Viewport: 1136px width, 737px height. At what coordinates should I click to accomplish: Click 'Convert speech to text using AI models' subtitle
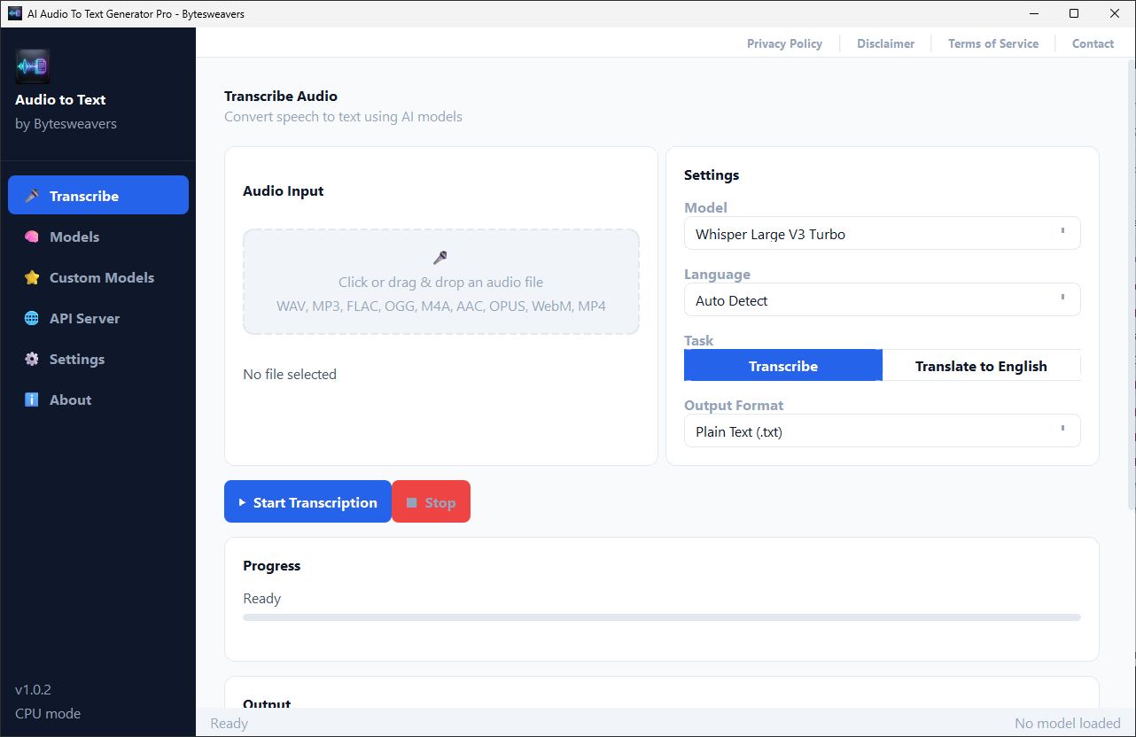343,116
